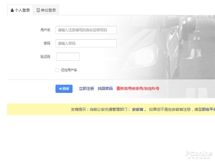Click into the 密码 input field

(86, 43)
